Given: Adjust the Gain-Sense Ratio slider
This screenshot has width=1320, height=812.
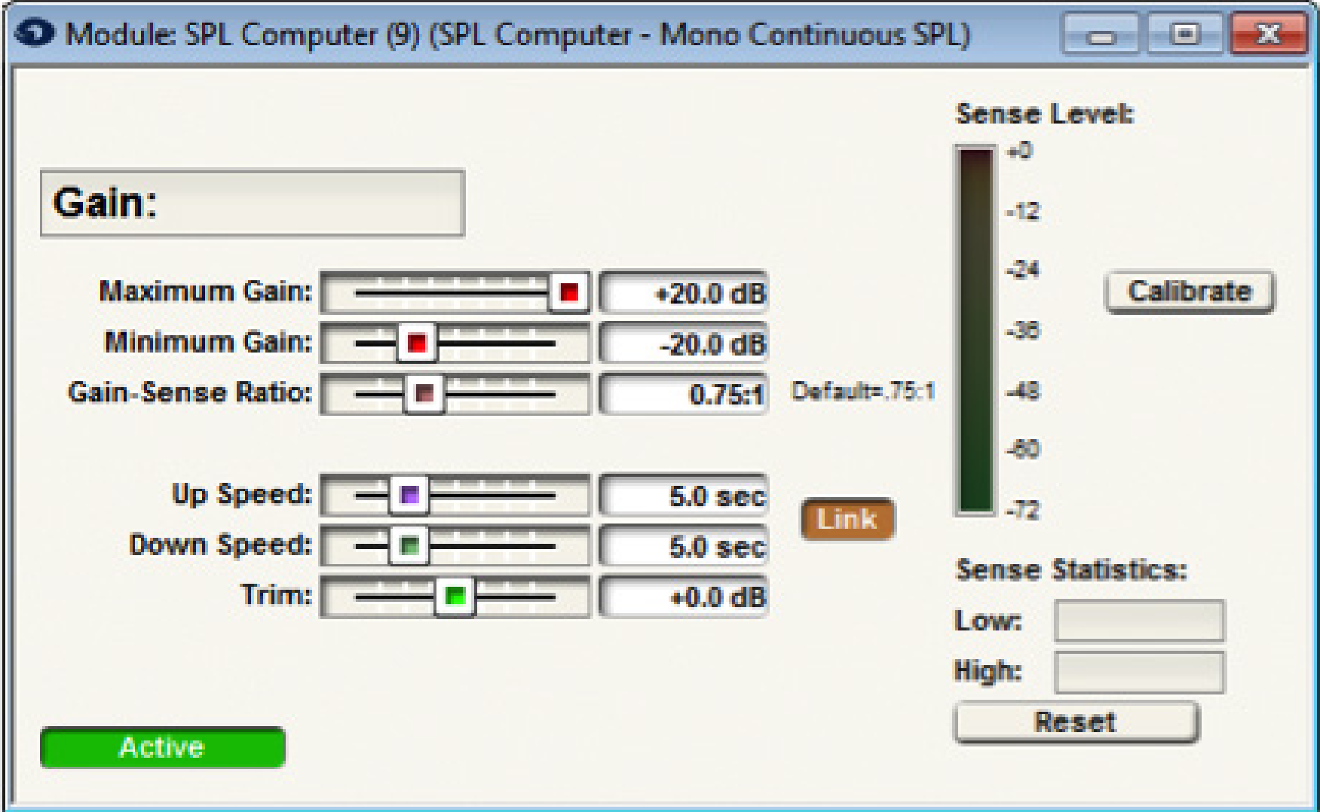Looking at the screenshot, I should click(x=424, y=393).
